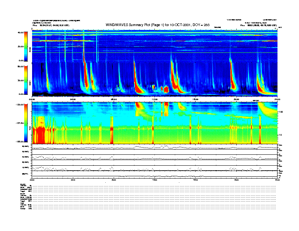Screen dimensions: 299x231
Task: Click 12:00 tick label under RAD1 spectrogram
Action: point(155,99)
